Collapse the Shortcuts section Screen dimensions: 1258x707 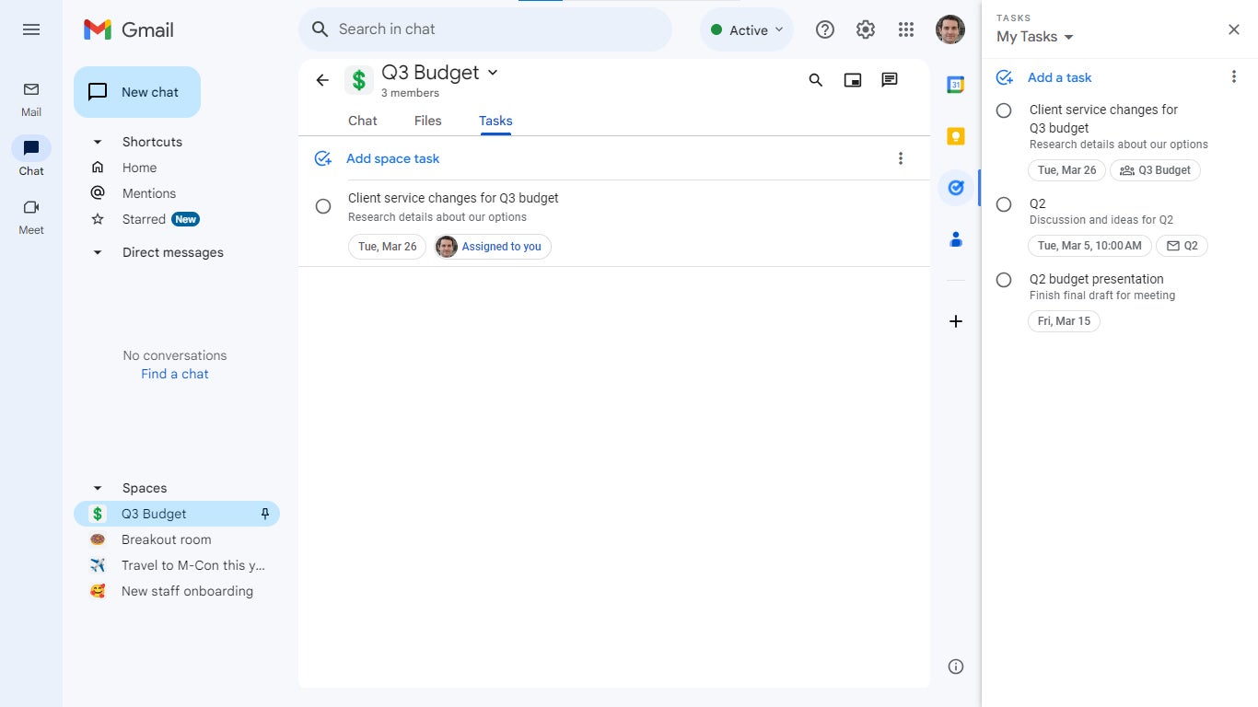coord(98,142)
